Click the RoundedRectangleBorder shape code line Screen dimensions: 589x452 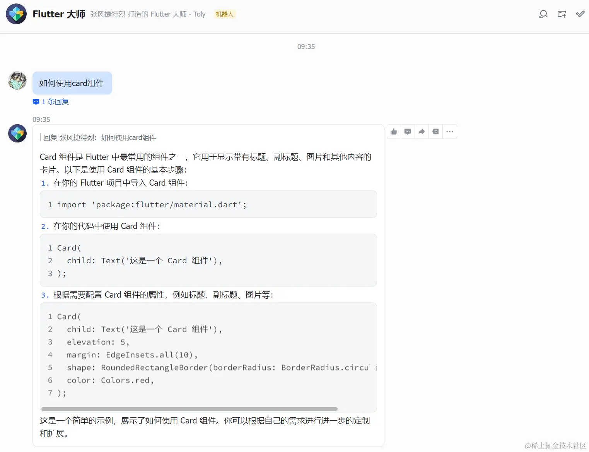[x=219, y=368]
